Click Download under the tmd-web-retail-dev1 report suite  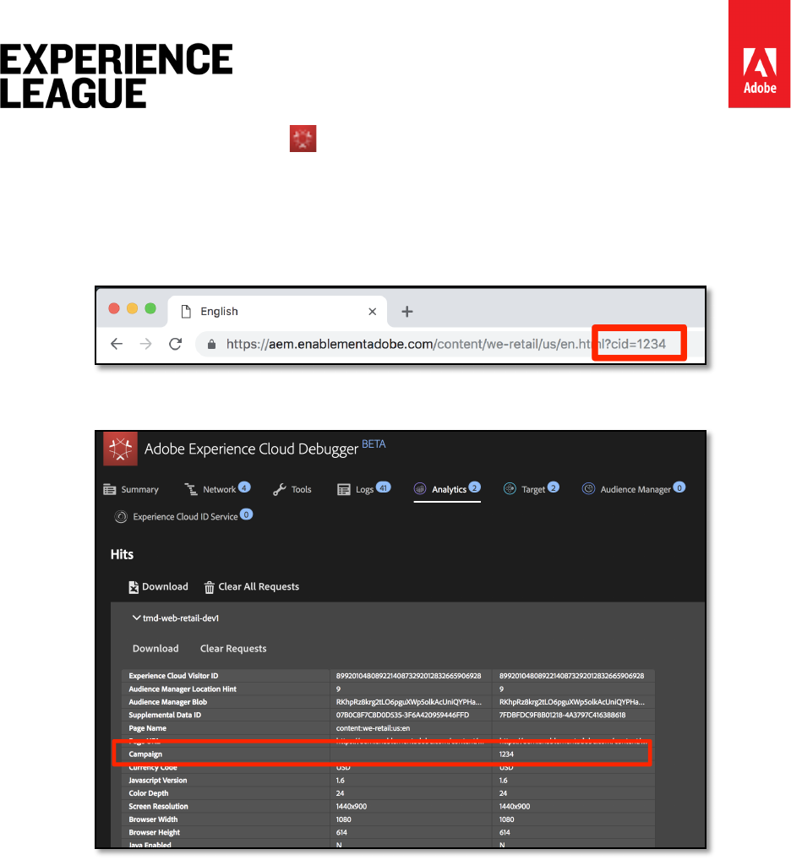155,649
